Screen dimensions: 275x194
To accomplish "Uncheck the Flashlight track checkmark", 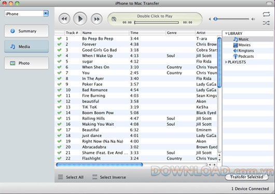I will [60, 158].
